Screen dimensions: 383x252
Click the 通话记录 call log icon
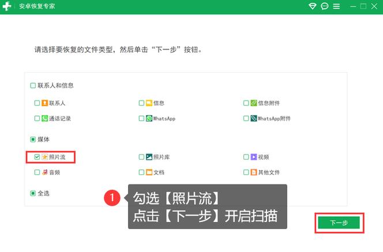44,118
